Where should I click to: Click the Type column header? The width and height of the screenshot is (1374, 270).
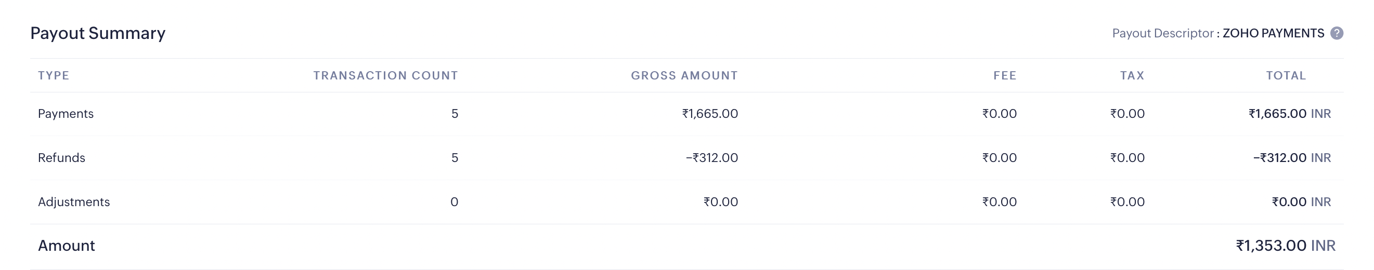click(x=54, y=76)
